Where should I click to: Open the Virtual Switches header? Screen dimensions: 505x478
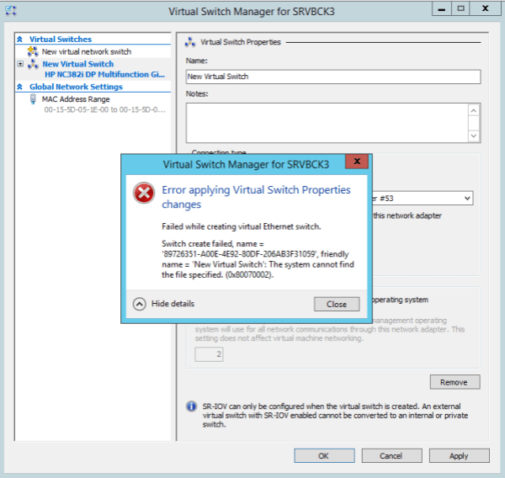coord(61,40)
